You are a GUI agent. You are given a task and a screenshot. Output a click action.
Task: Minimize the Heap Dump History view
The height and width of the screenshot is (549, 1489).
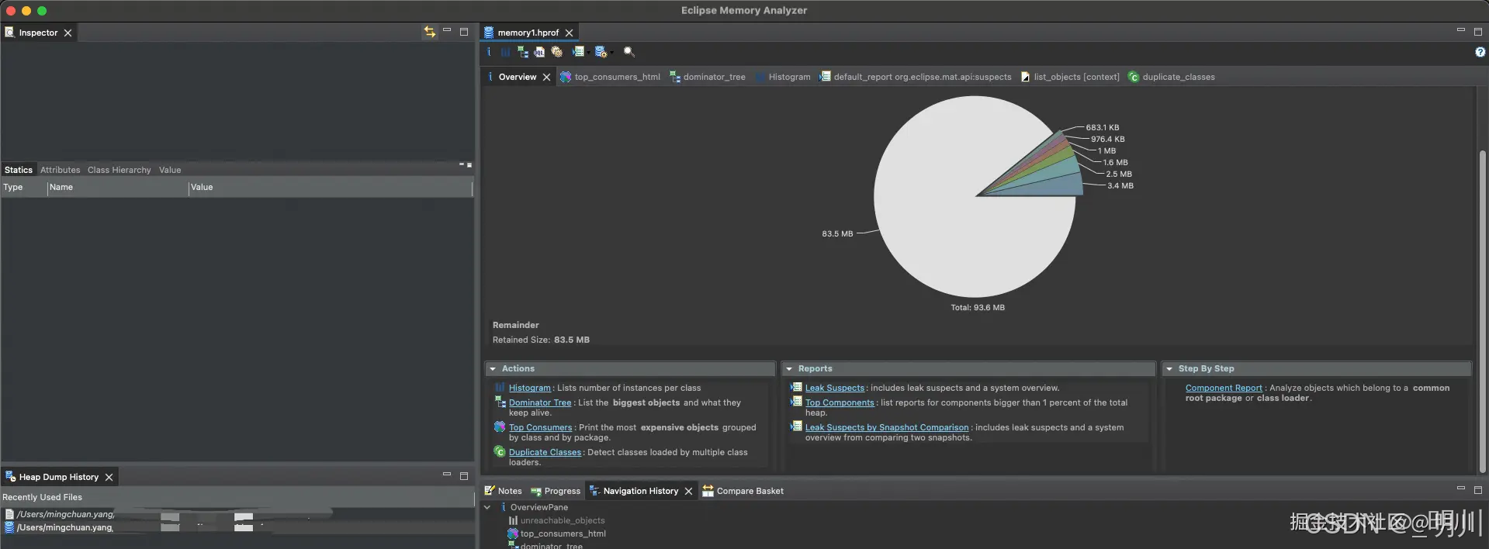tap(447, 475)
